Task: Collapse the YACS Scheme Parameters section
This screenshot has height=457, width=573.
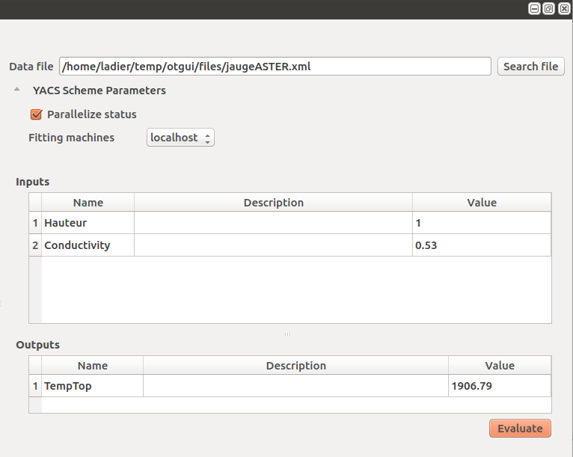Action: (x=17, y=90)
